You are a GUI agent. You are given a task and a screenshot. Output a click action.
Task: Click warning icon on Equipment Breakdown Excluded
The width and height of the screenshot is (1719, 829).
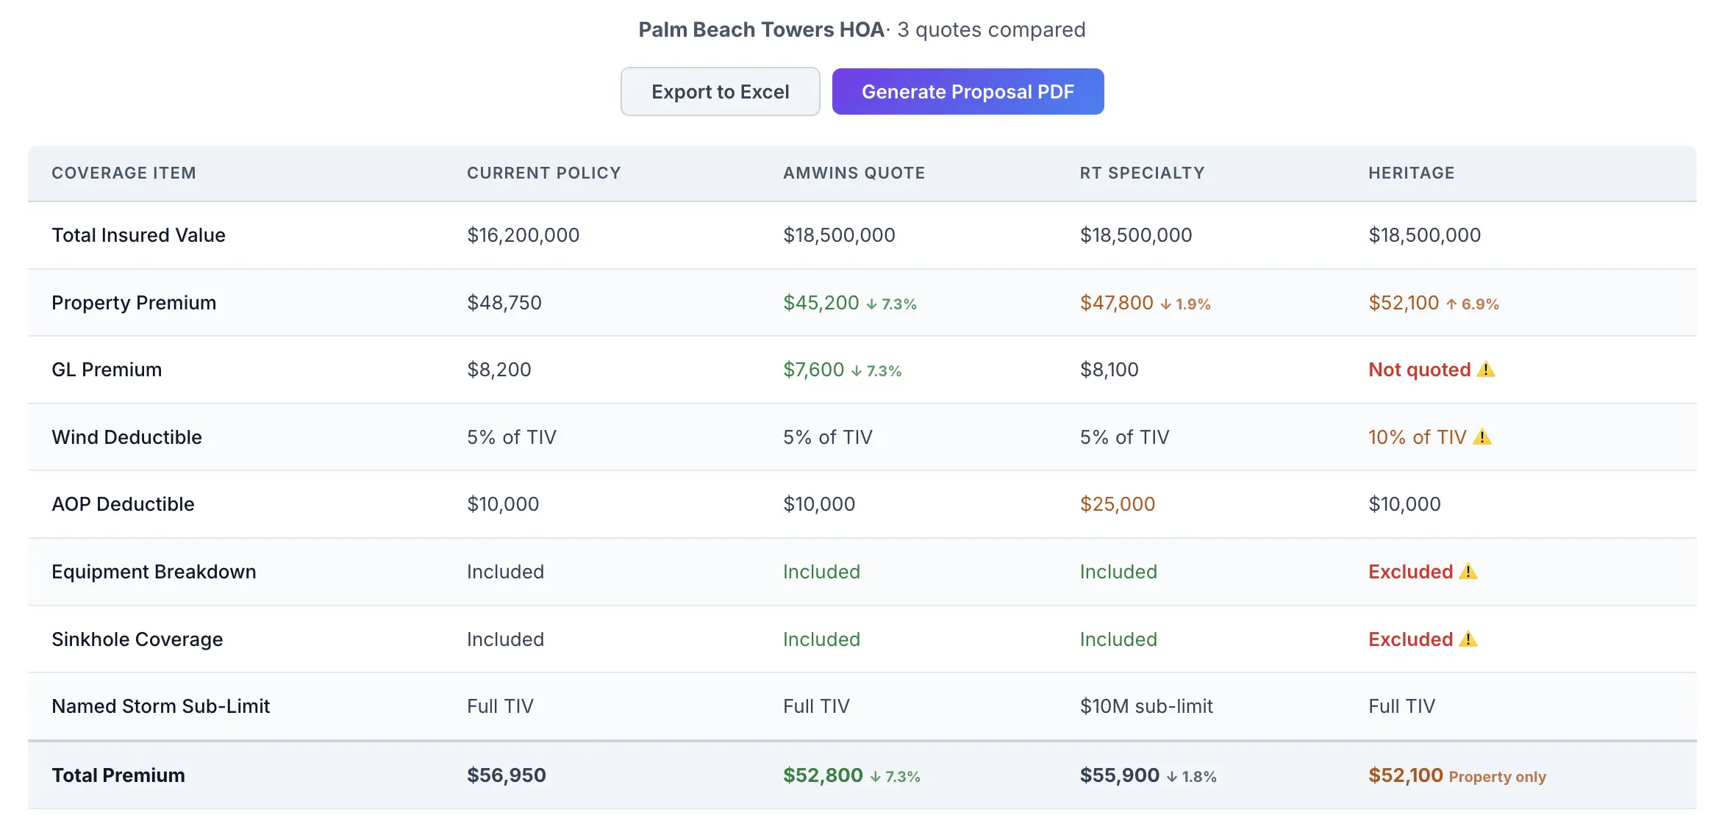(x=1468, y=572)
